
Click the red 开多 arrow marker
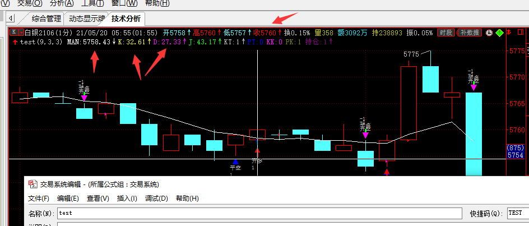tap(257, 151)
